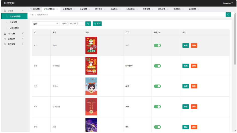Screen dimensions: 237x133
Task: Switch to the 分类管理 tab
Action: (x=83, y=9)
